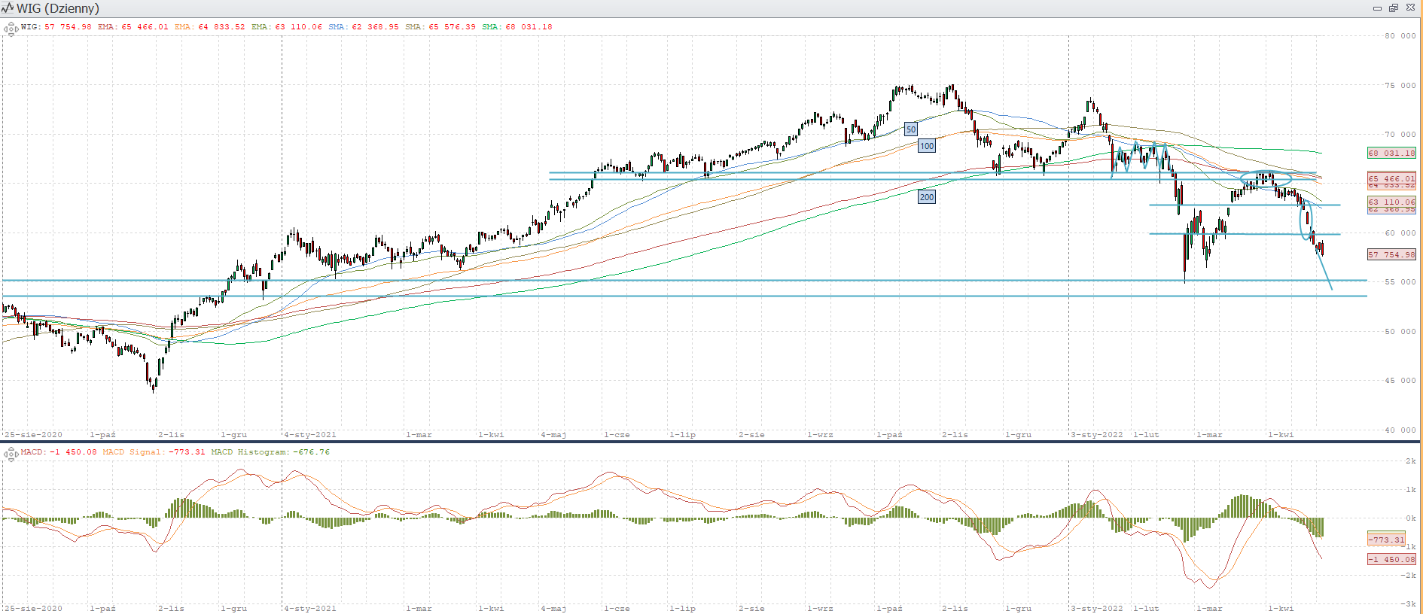Image resolution: width=1423 pixels, height=614 pixels.
Task: Click the pan control icon on WIG price panel
Action: click(x=11, y=29)
